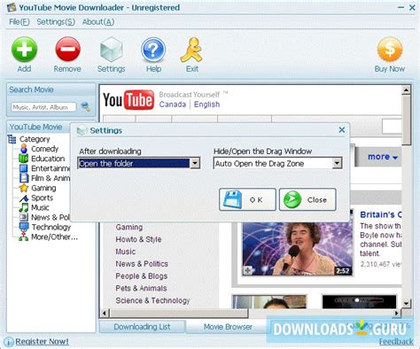This screenshot has height=349, width=420.
Task: Expand the more dropdown in browser
Action: pyautogui.click(x=383, y=157)
